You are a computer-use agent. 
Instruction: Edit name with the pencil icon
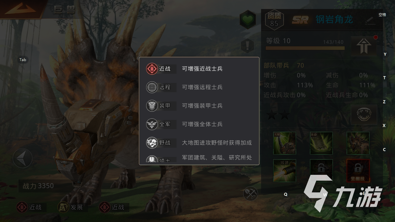(370, 20)
